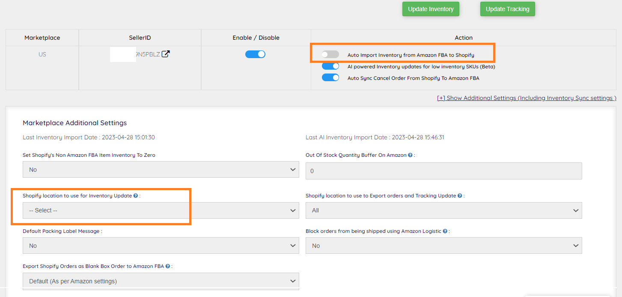
Task: Open the SellerID external link icon
Action: pyautogui.click(x=166, y=54)
